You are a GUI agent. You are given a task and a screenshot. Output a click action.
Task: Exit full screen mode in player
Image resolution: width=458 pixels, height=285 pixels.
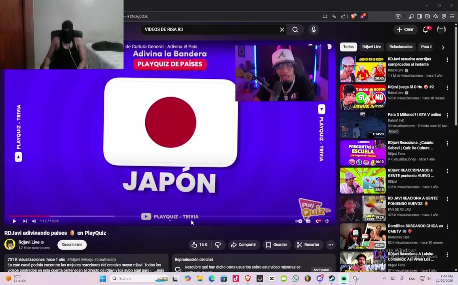pos(327,221)
